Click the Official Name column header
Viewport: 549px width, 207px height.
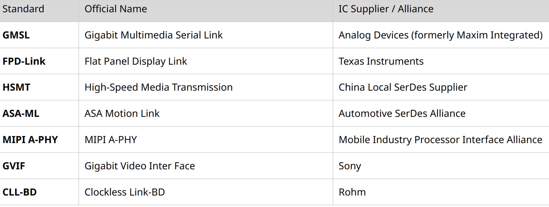tap(116, 9)
